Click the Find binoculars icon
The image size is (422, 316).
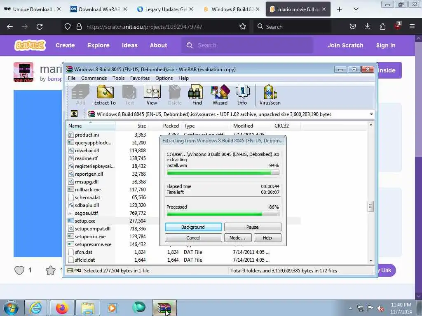click(197, 95)
